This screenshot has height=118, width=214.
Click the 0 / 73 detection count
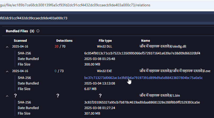coord(59,71)
